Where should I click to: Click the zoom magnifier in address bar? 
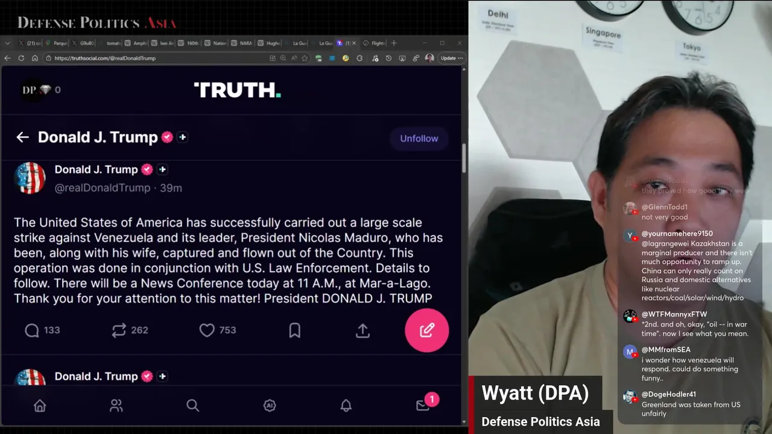(x=282, y=58)
